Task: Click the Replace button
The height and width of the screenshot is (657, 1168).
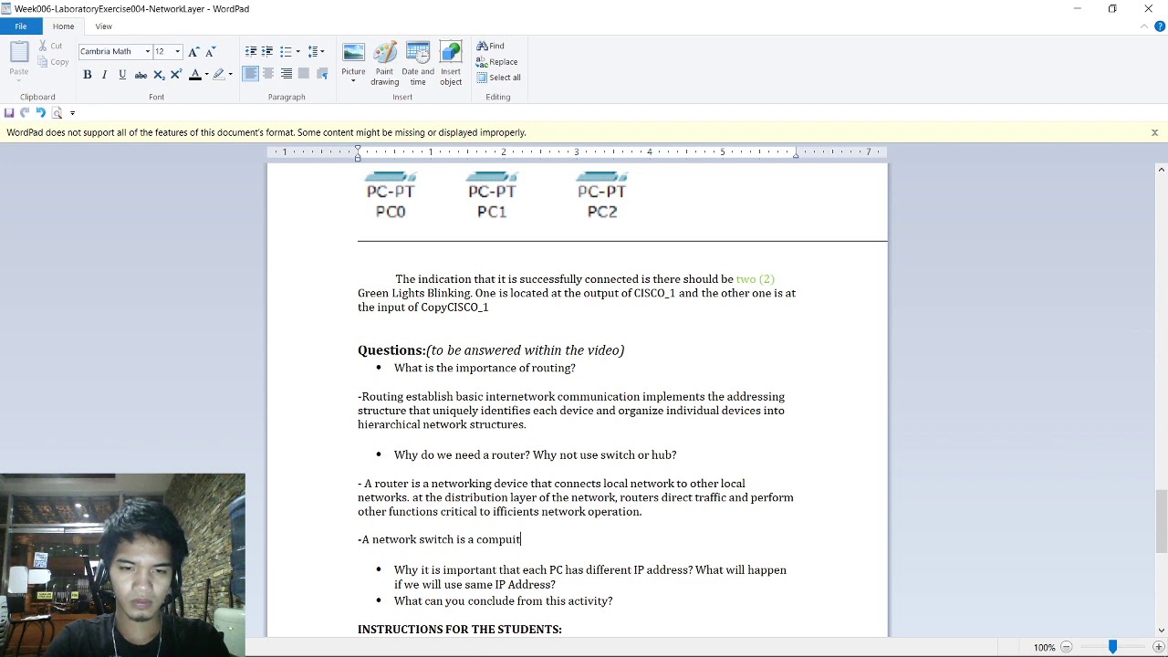Action: click(x=496, y=62)
